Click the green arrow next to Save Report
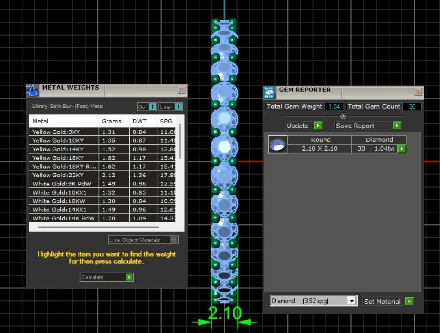Viewport: 440px width, 333px height. pos(396,126)
